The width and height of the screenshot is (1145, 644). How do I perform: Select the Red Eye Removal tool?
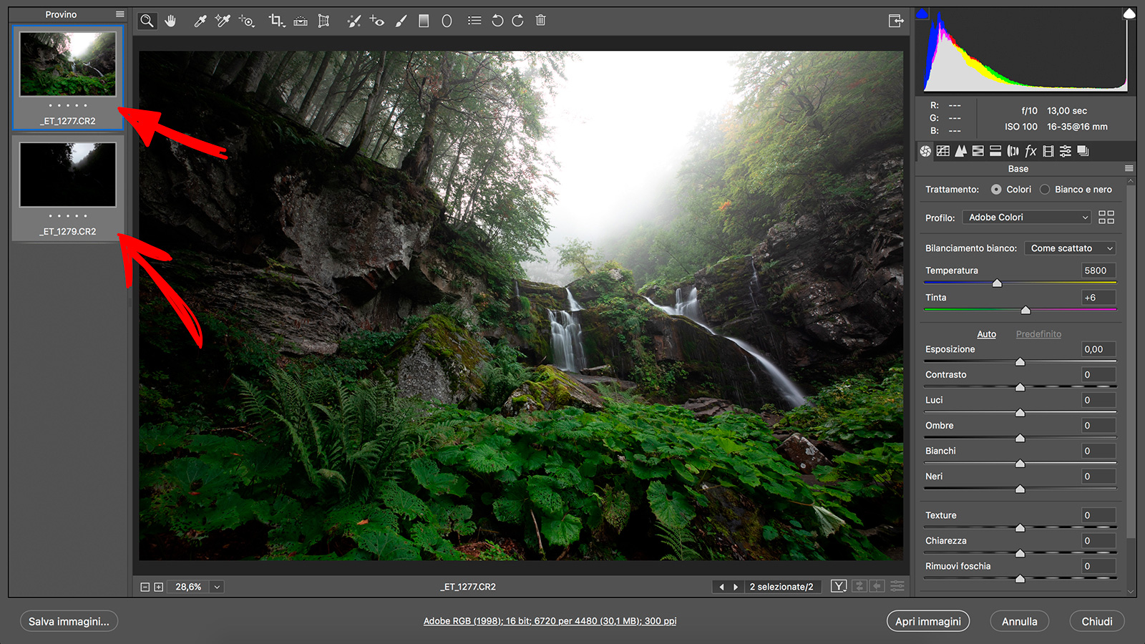(x=377, y=21)
